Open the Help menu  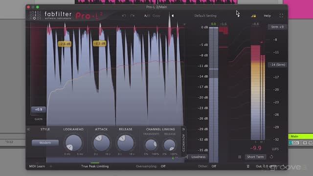point(268,16)
